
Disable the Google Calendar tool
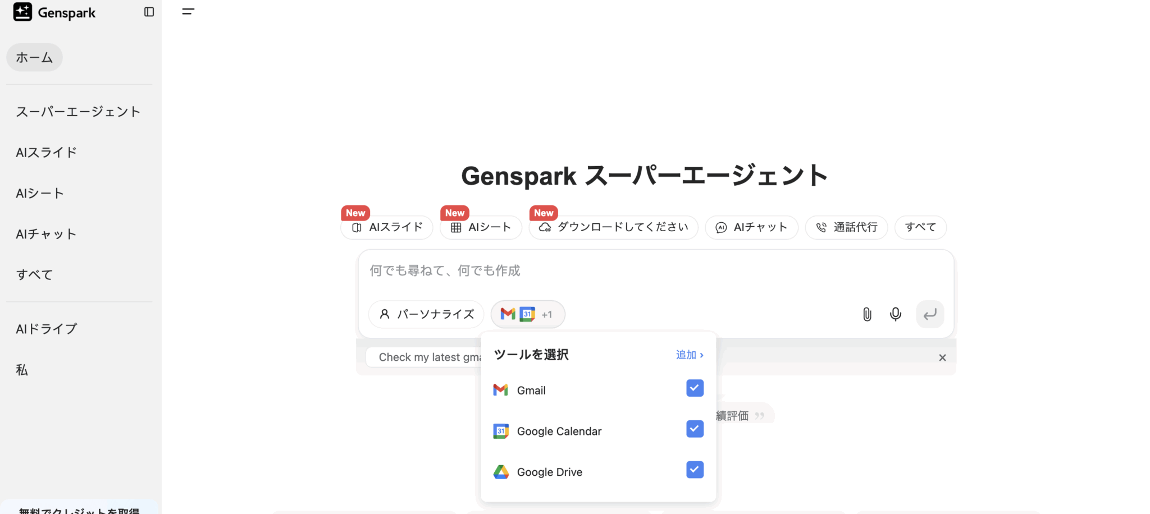point(694,429)
